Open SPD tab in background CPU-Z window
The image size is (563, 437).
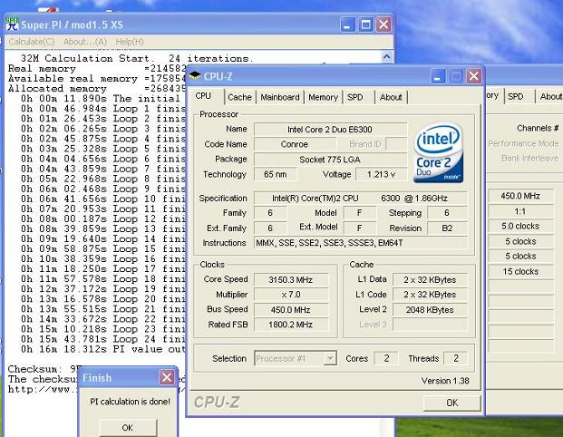[515, 97]
